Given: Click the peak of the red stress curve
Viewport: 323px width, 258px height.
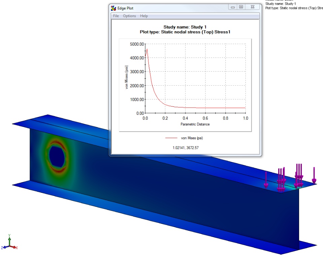Looking at the screenshot, I should coord(147,49).
